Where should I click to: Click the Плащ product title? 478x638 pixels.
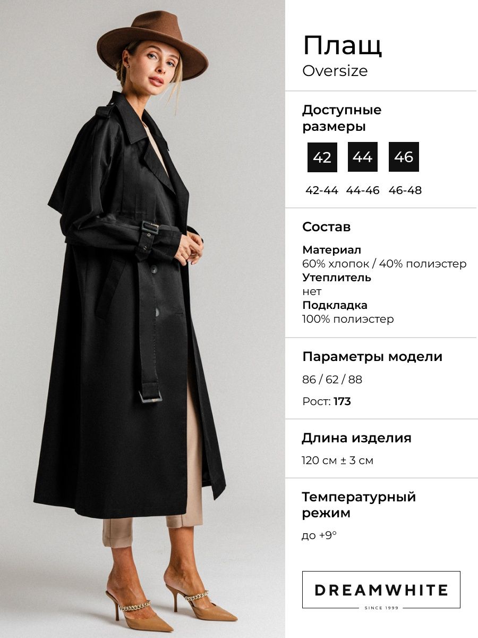342,46
